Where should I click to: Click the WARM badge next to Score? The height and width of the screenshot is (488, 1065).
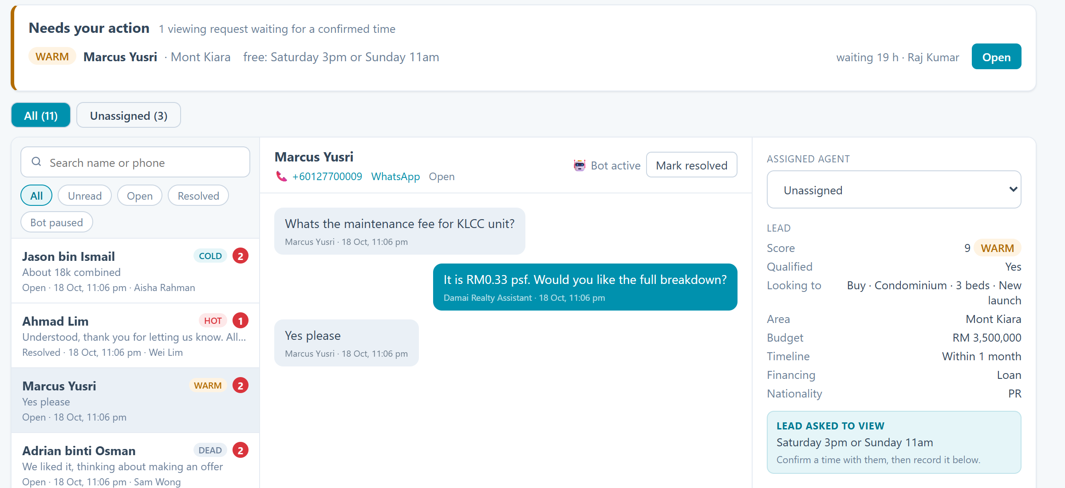pyautogui.click(x=997, y=248)
